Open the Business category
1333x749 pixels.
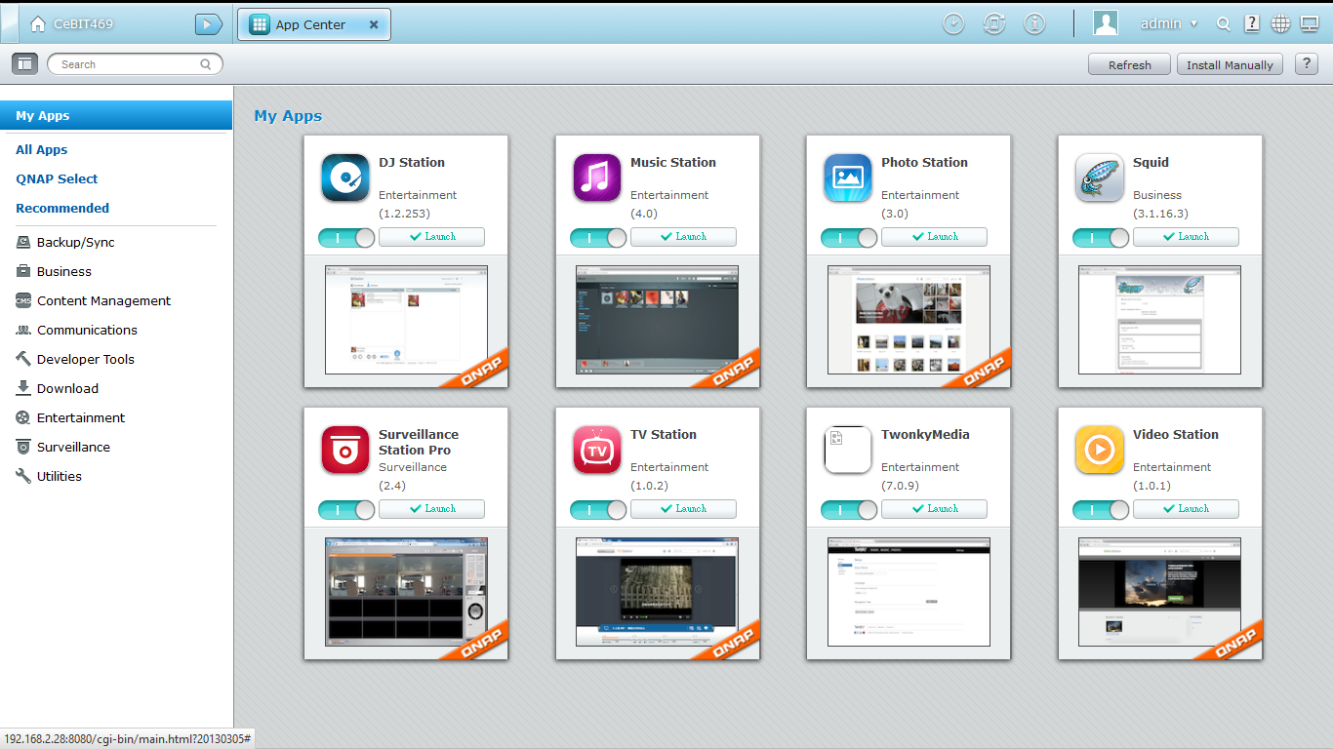(x=54, y=271)
